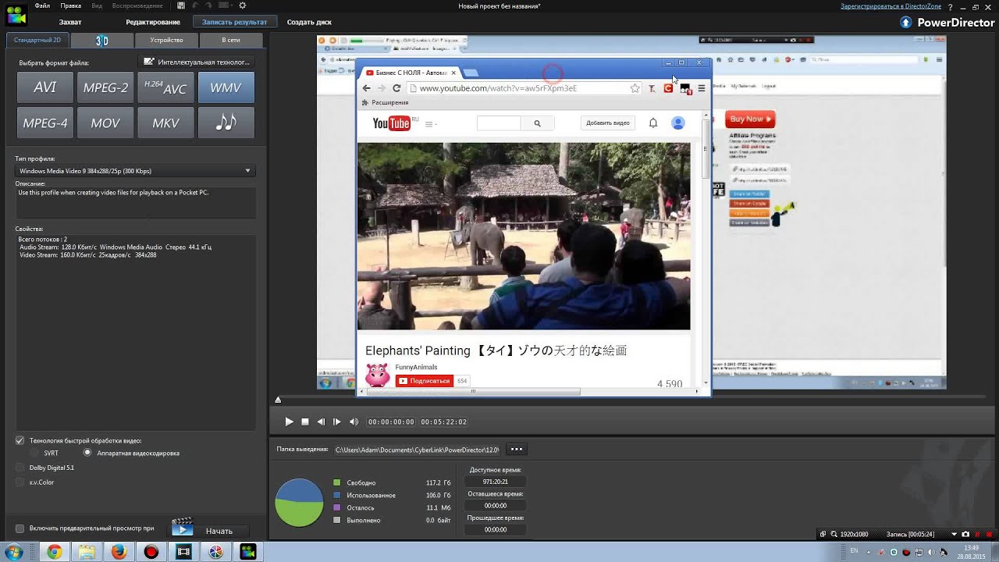Open the Устройство tab
Image resolution: width=999 pixels, height=562 pixels.
click(166, 40)
